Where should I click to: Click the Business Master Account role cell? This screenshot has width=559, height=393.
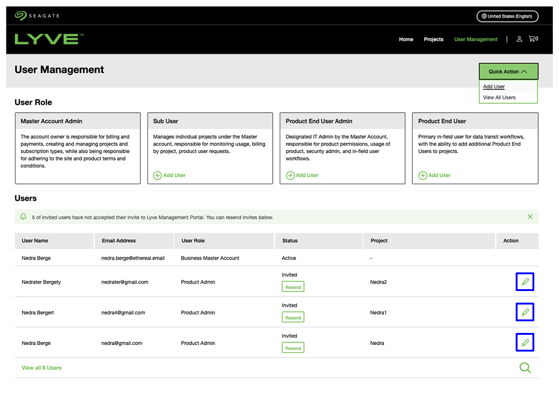210,258
